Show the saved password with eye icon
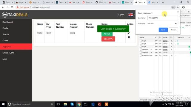 coord(176,24)
